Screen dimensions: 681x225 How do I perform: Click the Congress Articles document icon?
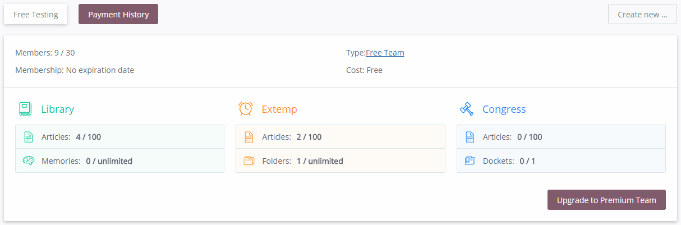(470, 137)
